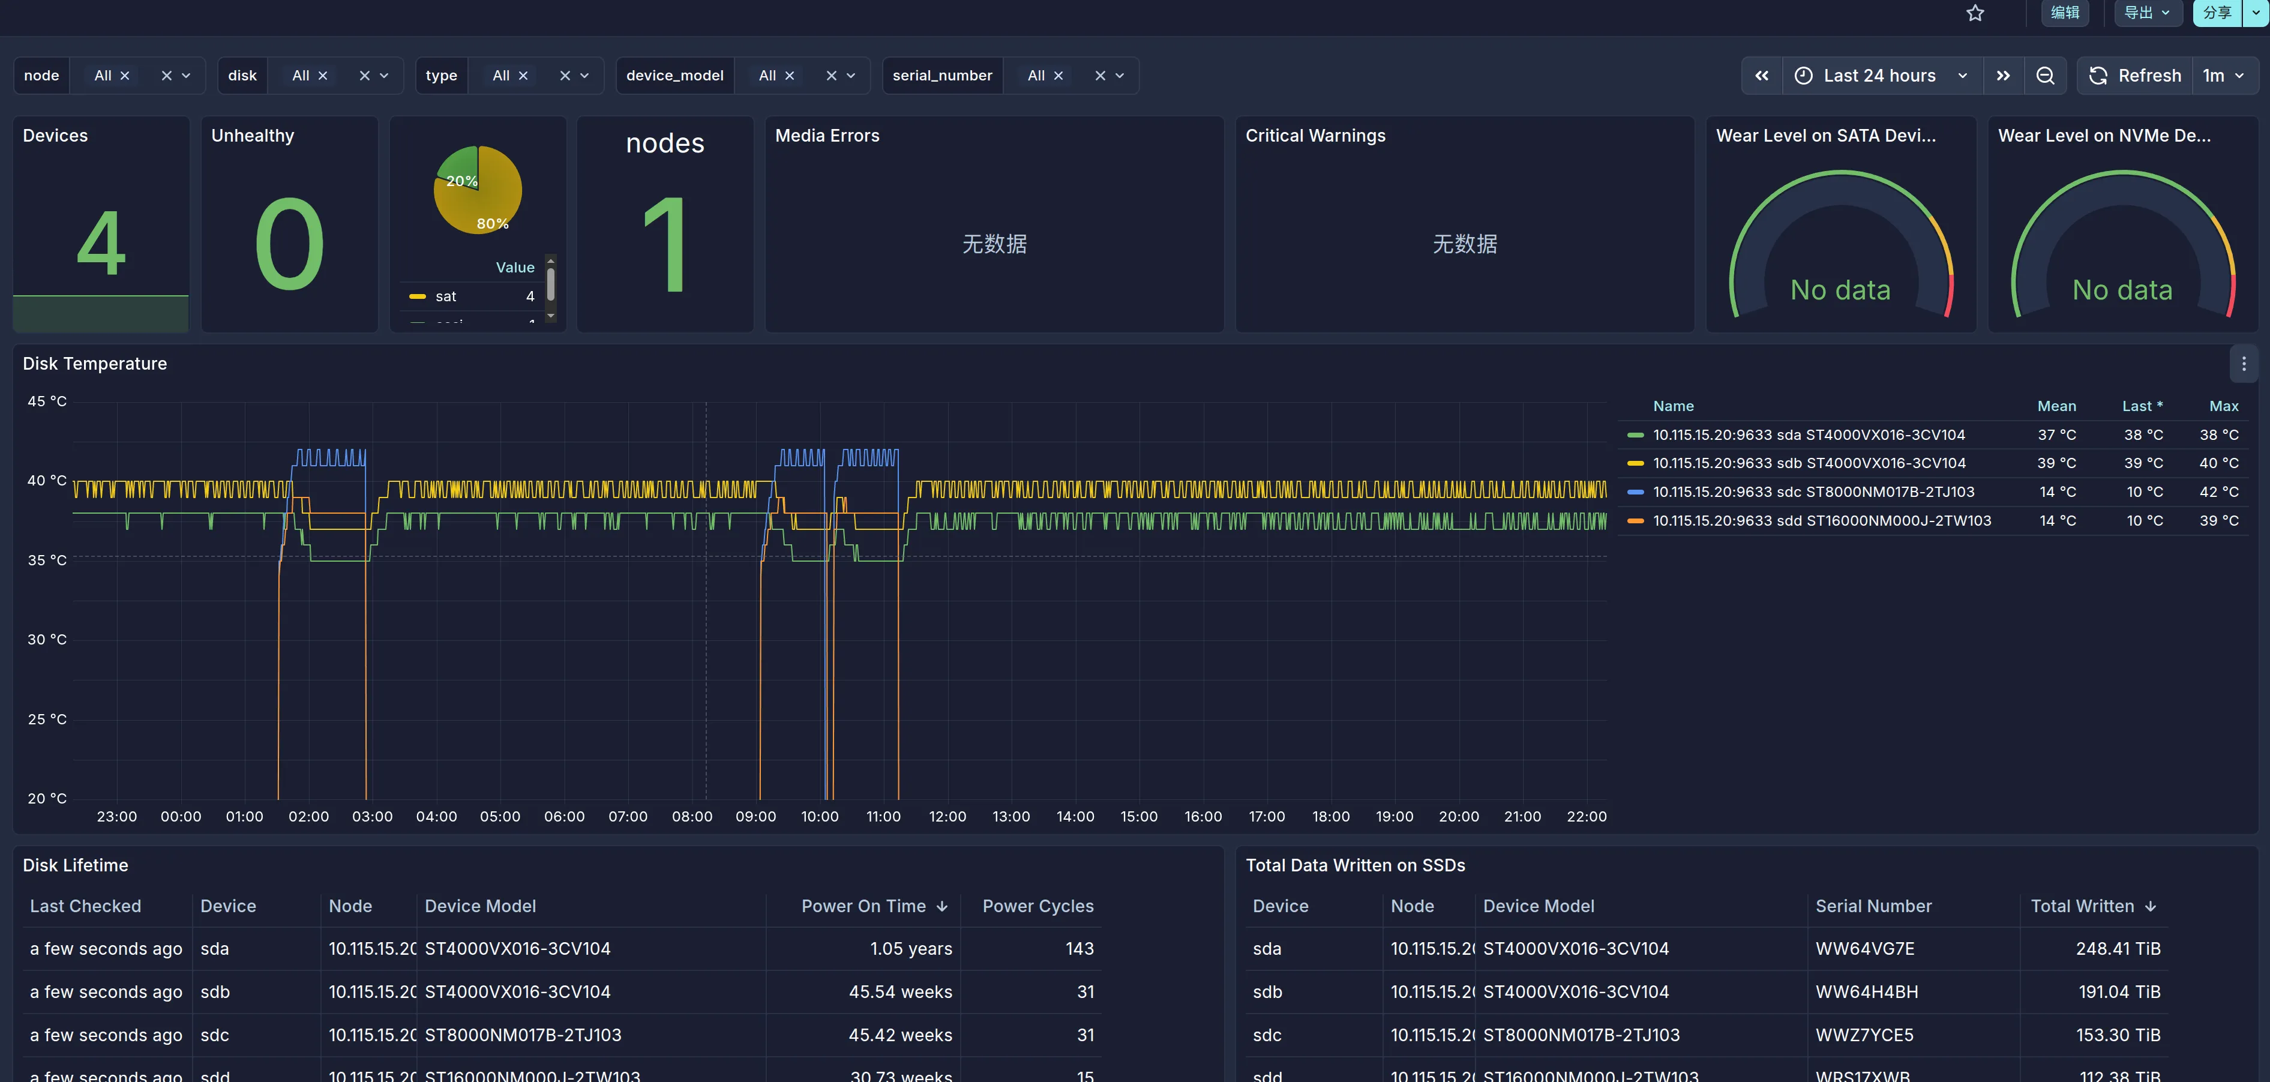Expand the disk variable dropdown
Image resolution: width=2270 pixels, height=1082 pixels.
click(x=384, y=76)
